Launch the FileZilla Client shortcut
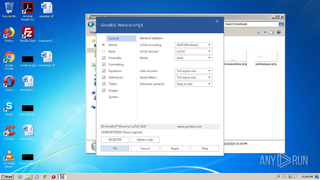 28,34
